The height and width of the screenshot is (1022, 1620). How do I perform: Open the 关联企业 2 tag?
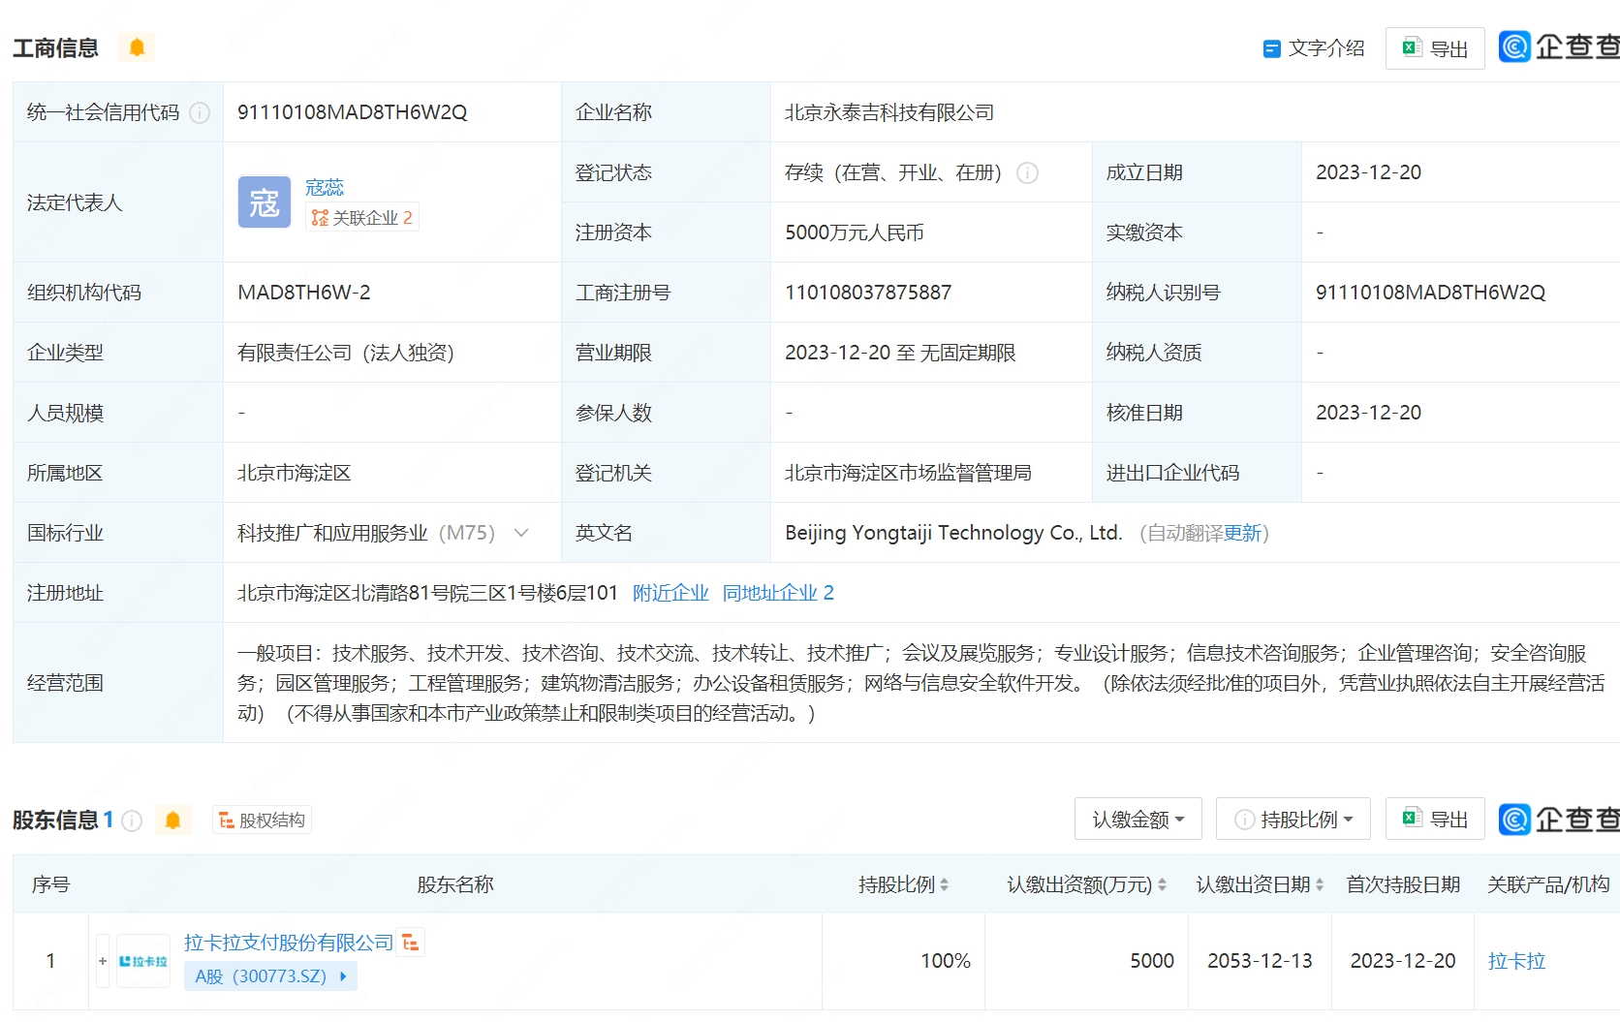click(362, 218)
